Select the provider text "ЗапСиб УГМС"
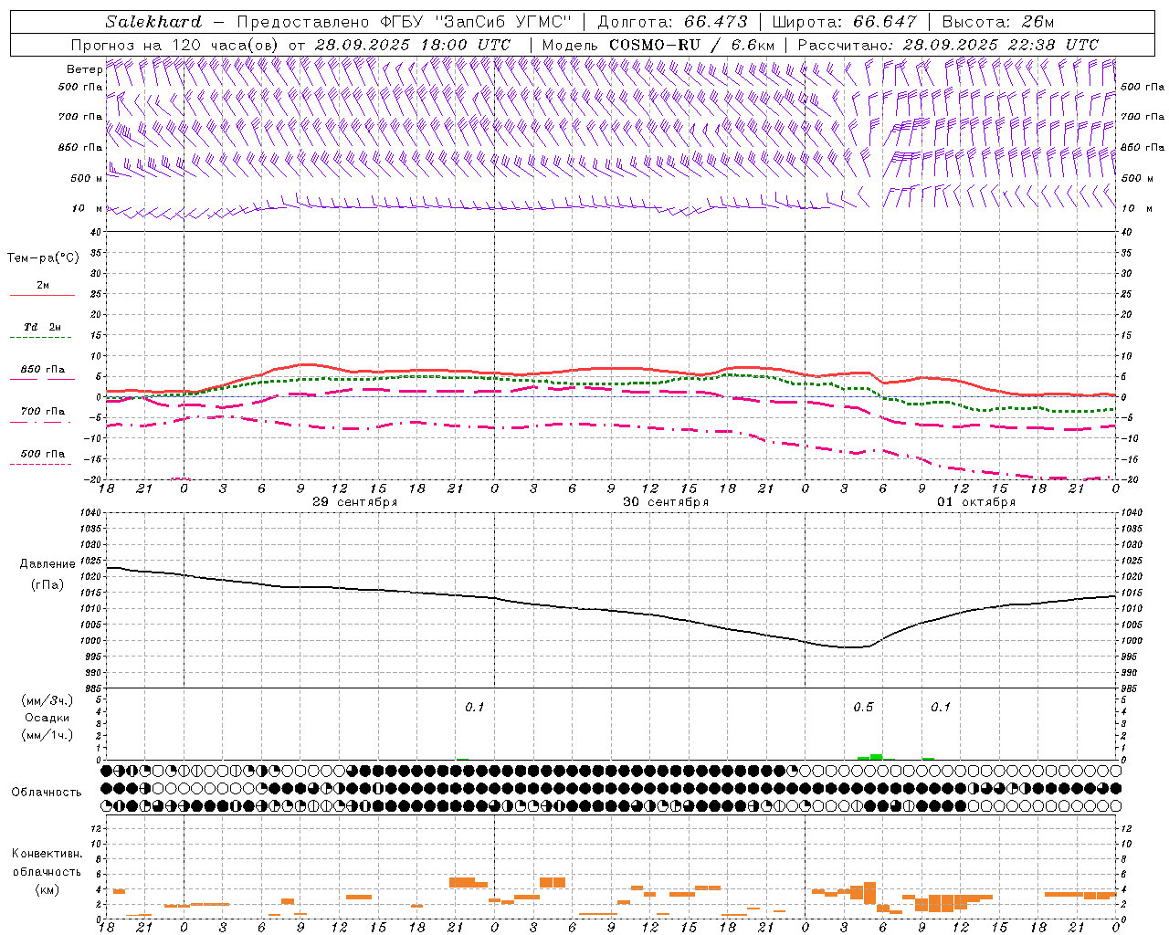Screen dimensions: 1169x935 (x=504, y=22)
